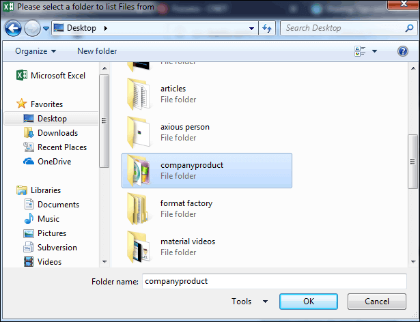Click the Desktop icon in address bar
Screen dimensions: 420x322
point(59,27)
